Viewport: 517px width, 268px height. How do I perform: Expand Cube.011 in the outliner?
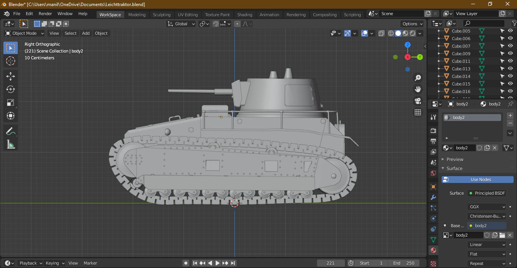439,61
